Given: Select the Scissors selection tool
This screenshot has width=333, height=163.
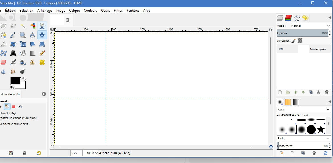Looking at the screenshot, I should (42, 26).
